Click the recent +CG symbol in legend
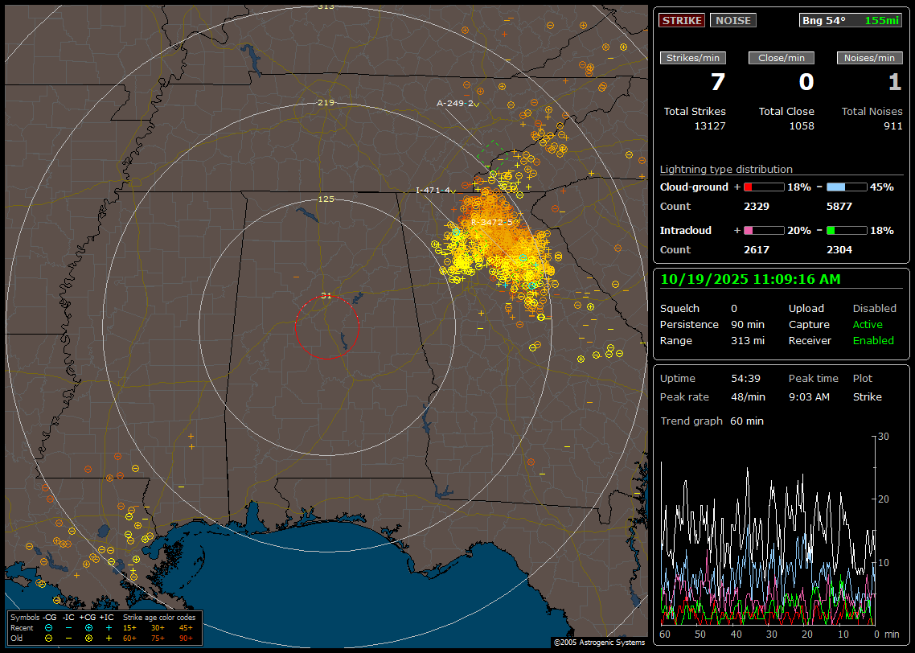915x653 pixels. [x=88, y=627]
